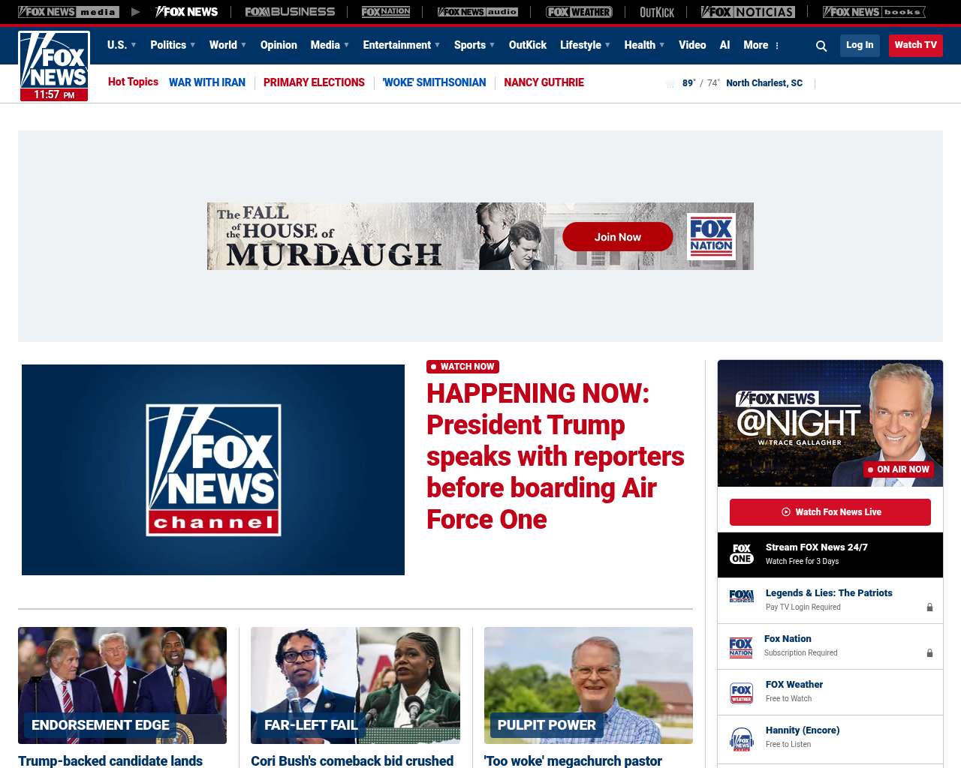
Task: Click Join Now in Murdaugh ad
Action: coord(618,237)
